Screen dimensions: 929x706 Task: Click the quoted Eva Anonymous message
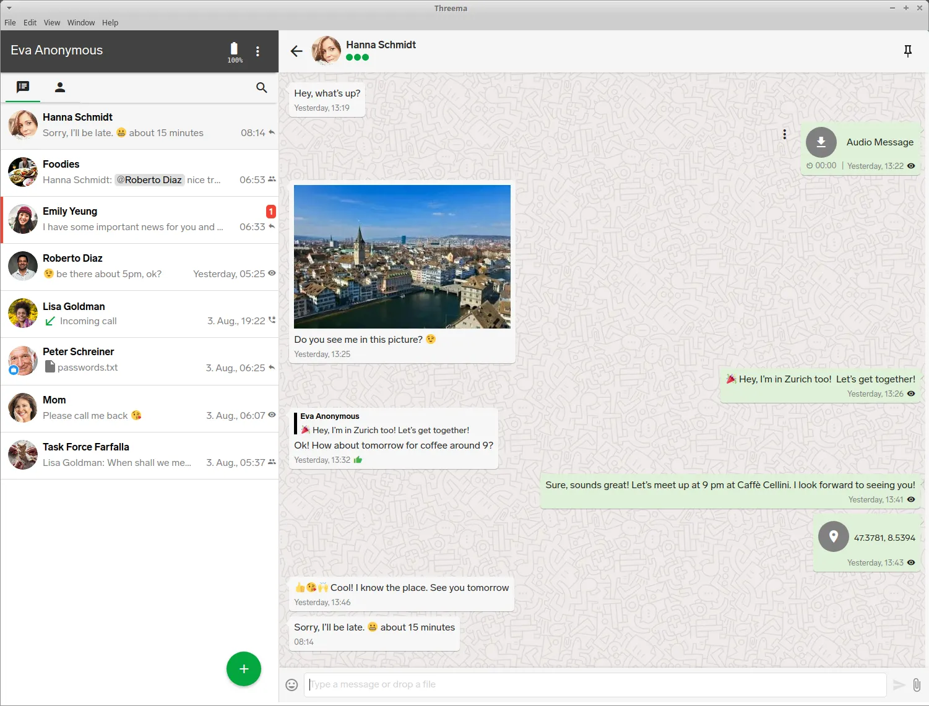coord(394,423)
